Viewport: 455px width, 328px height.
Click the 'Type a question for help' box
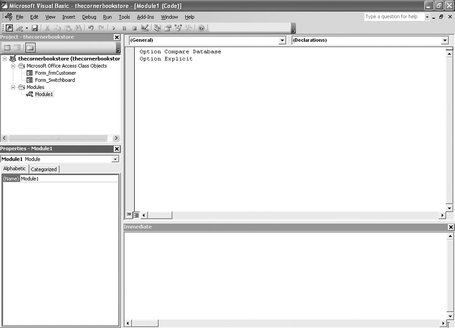[x=394, y=17]
